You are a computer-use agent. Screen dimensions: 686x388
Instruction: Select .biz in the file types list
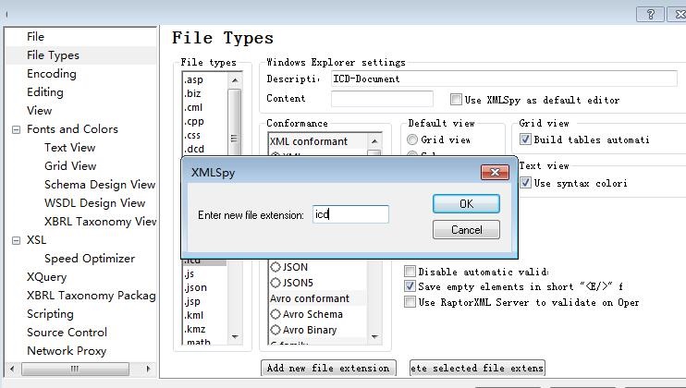192,93
